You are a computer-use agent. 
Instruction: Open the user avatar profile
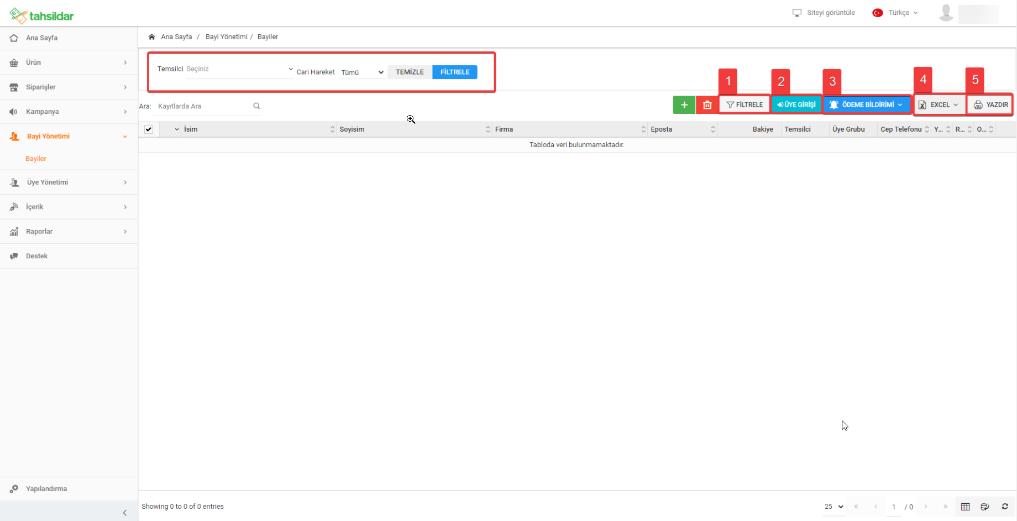coord(946,13)
